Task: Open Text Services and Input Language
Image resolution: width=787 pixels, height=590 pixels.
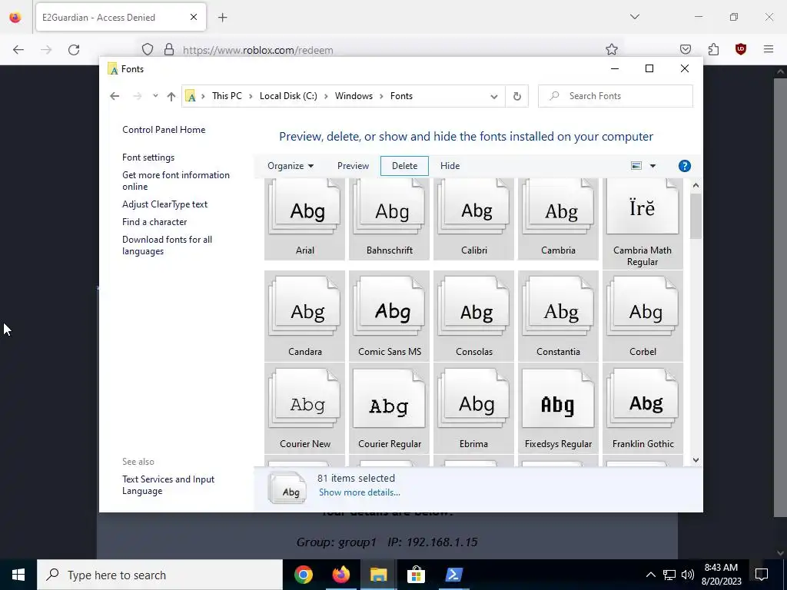Action: (168, 486)
